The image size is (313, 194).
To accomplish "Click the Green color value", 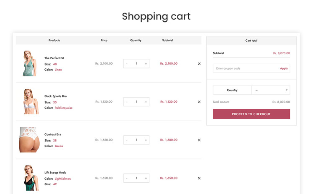I will (x=59, y=146).
